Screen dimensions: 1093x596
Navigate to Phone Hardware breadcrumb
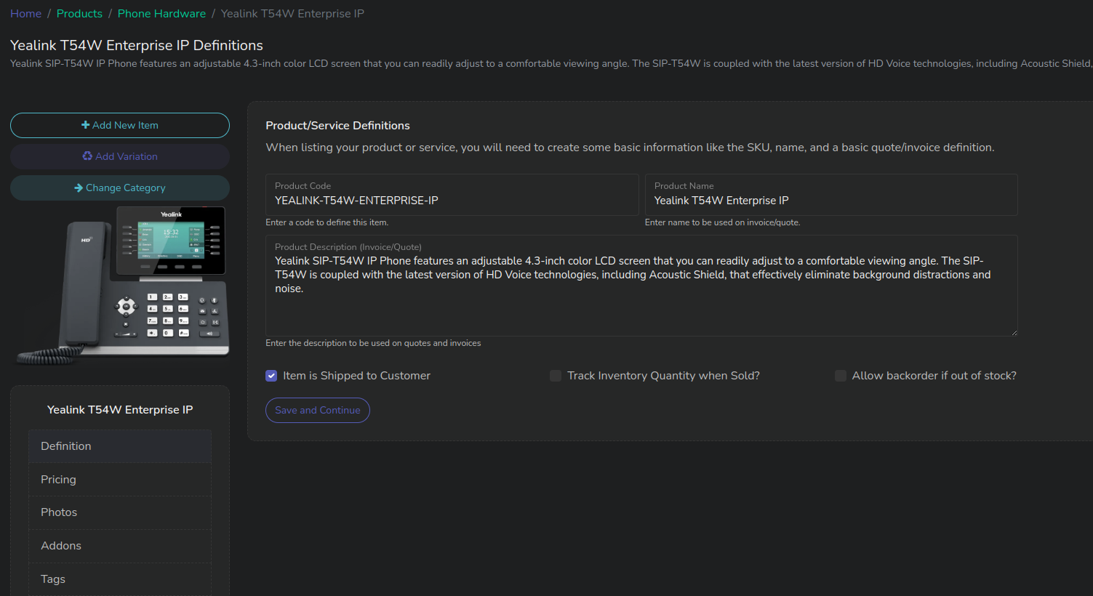pyautogui.click(x=161, y=14)
